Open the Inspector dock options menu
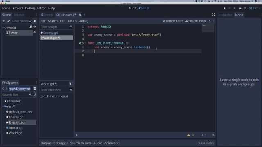Viewport: 262px width, 147px height. coord(260,15)
